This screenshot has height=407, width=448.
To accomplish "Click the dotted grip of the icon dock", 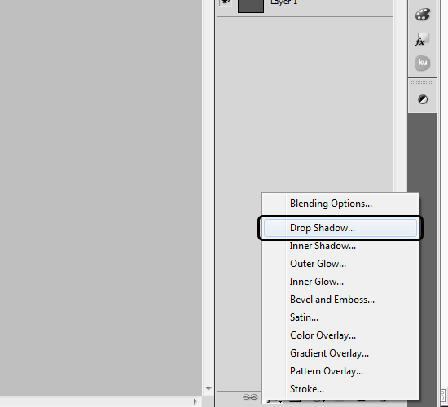I will click(422, 82).
